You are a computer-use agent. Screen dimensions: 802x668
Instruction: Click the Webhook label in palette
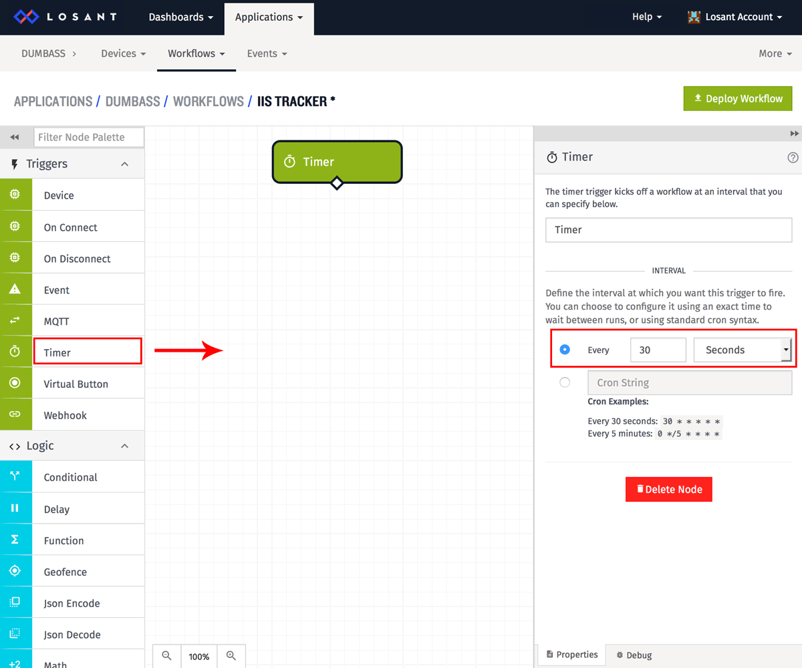click(65, 415)
